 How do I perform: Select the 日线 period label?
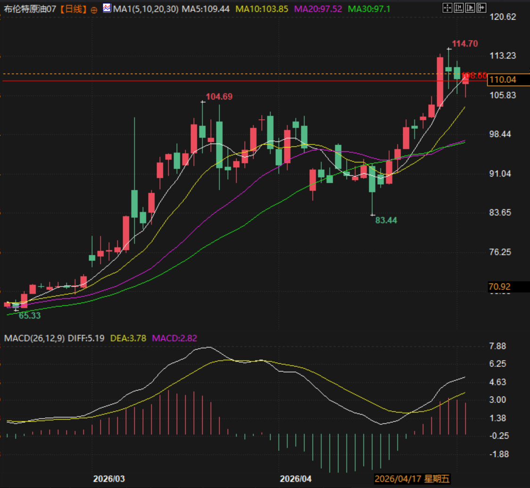click(74, 9)
